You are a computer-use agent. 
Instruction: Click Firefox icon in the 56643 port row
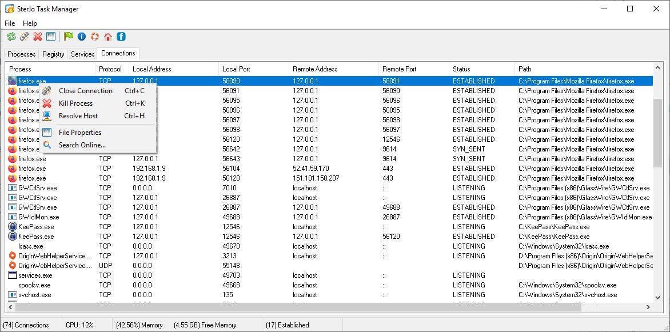tap(13, 158)
